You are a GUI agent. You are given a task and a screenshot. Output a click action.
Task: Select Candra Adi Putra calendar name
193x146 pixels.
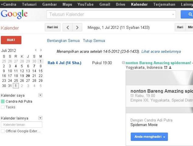point(19,102)
